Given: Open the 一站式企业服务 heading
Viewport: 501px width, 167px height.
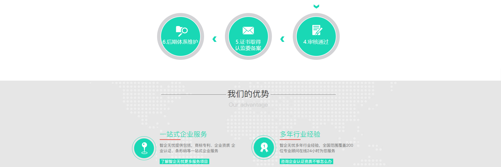Looking at the screenshot, I should 183,134.
